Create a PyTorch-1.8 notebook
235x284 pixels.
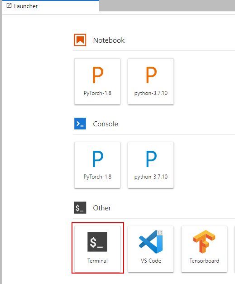point(97,81)
